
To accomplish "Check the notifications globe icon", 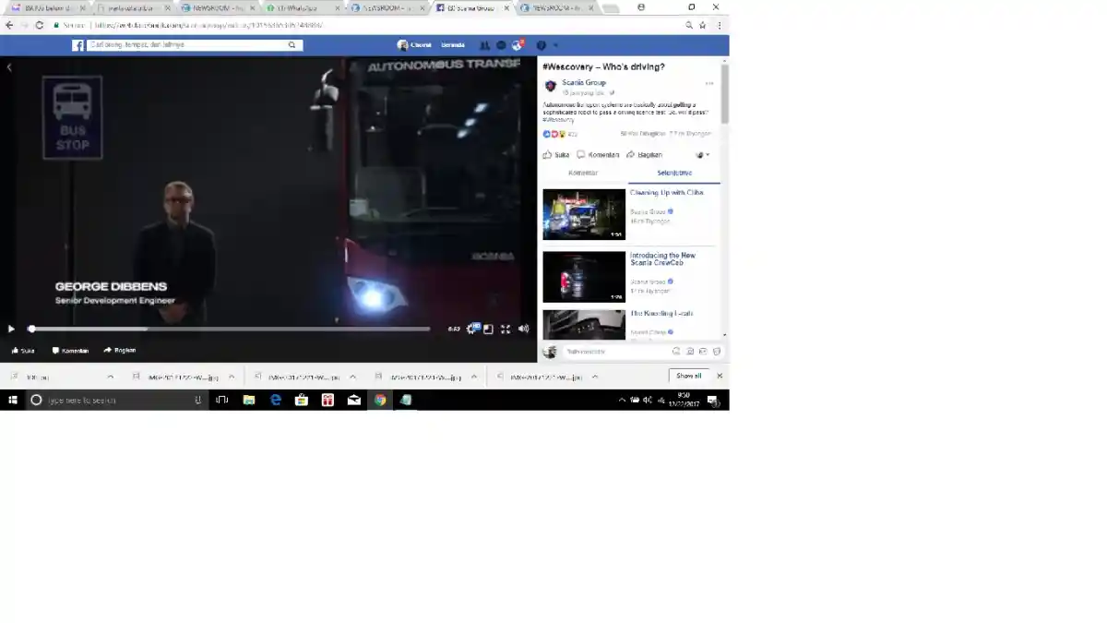I will [518, 44].
